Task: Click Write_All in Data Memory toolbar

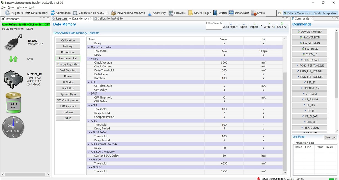Action: click(269, 25)
